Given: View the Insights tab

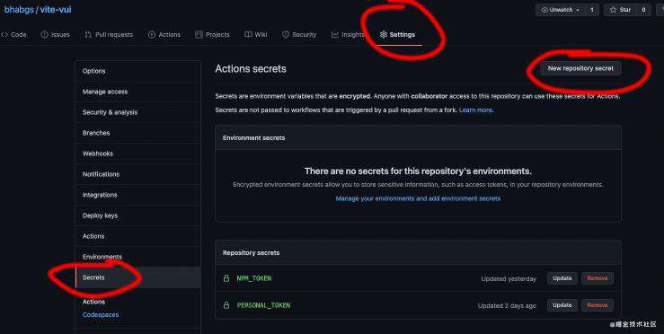Looking at the screenshot, I should point(347,35).
